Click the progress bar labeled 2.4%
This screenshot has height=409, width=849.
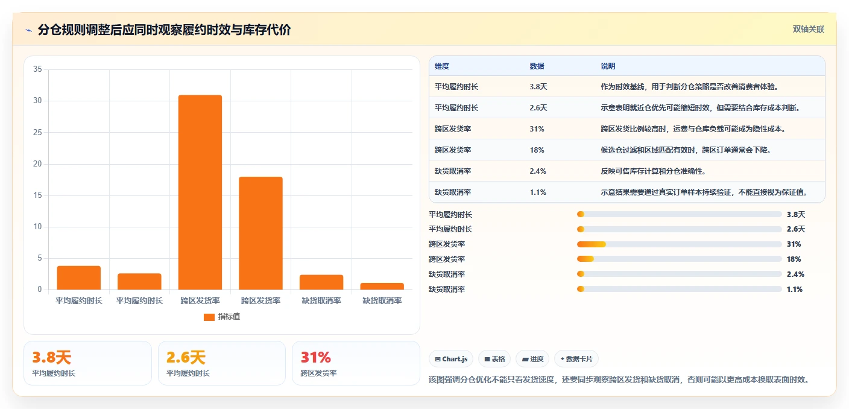(680, 274)
